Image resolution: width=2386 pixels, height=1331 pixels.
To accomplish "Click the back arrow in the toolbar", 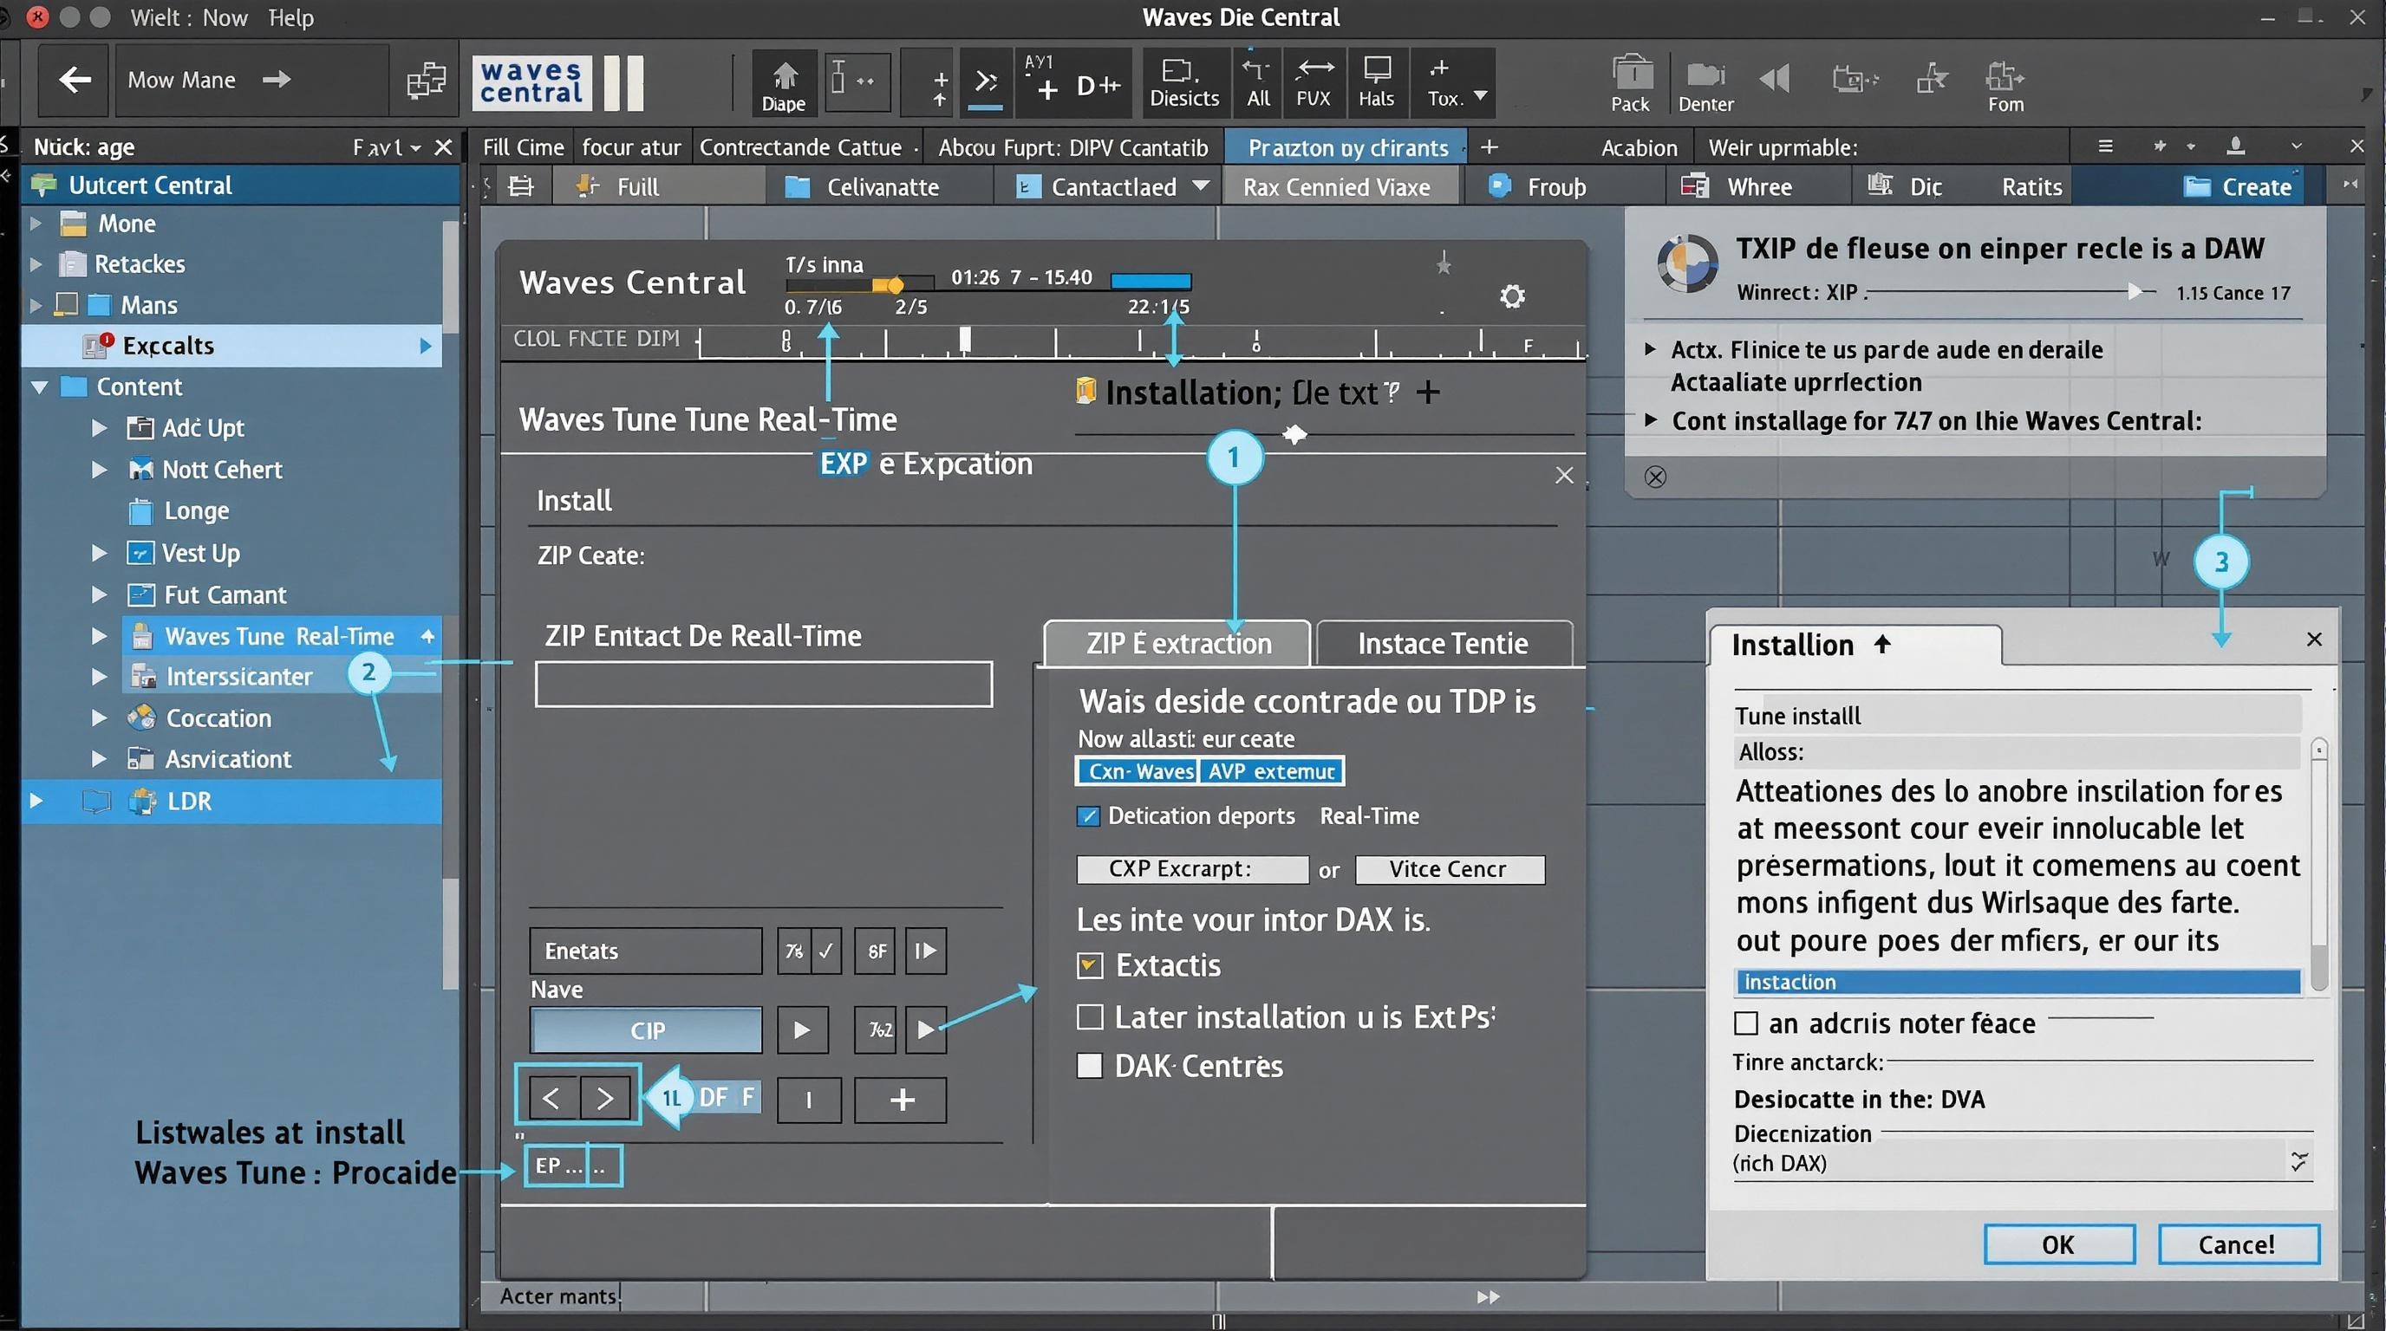I will click(x=74, y=80).
